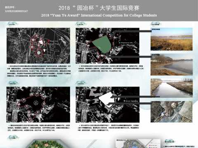Image resolution: width=198 pixels, height=148 pixels.
Task: Select the entry ID number in header
Action: (16, 11)
